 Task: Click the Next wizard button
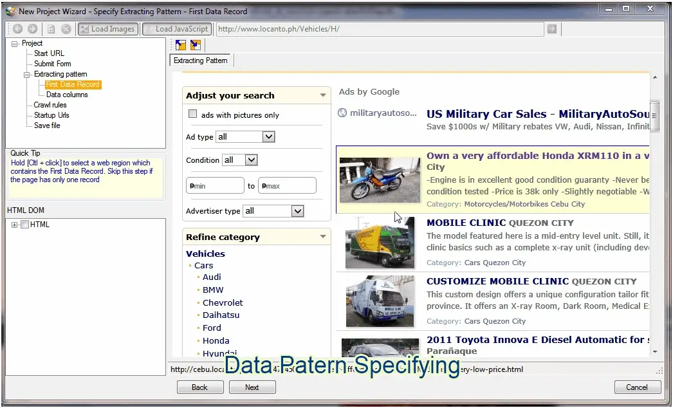coord(252,387)
